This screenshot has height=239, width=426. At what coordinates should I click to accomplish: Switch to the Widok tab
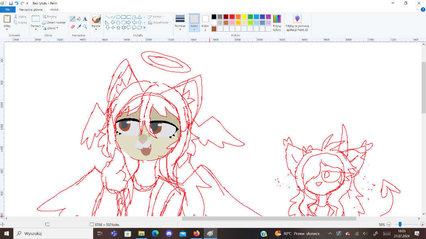[54, 9]
